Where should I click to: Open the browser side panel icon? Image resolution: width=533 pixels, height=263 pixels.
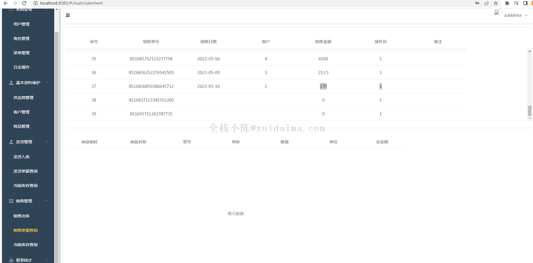[525, 3]
